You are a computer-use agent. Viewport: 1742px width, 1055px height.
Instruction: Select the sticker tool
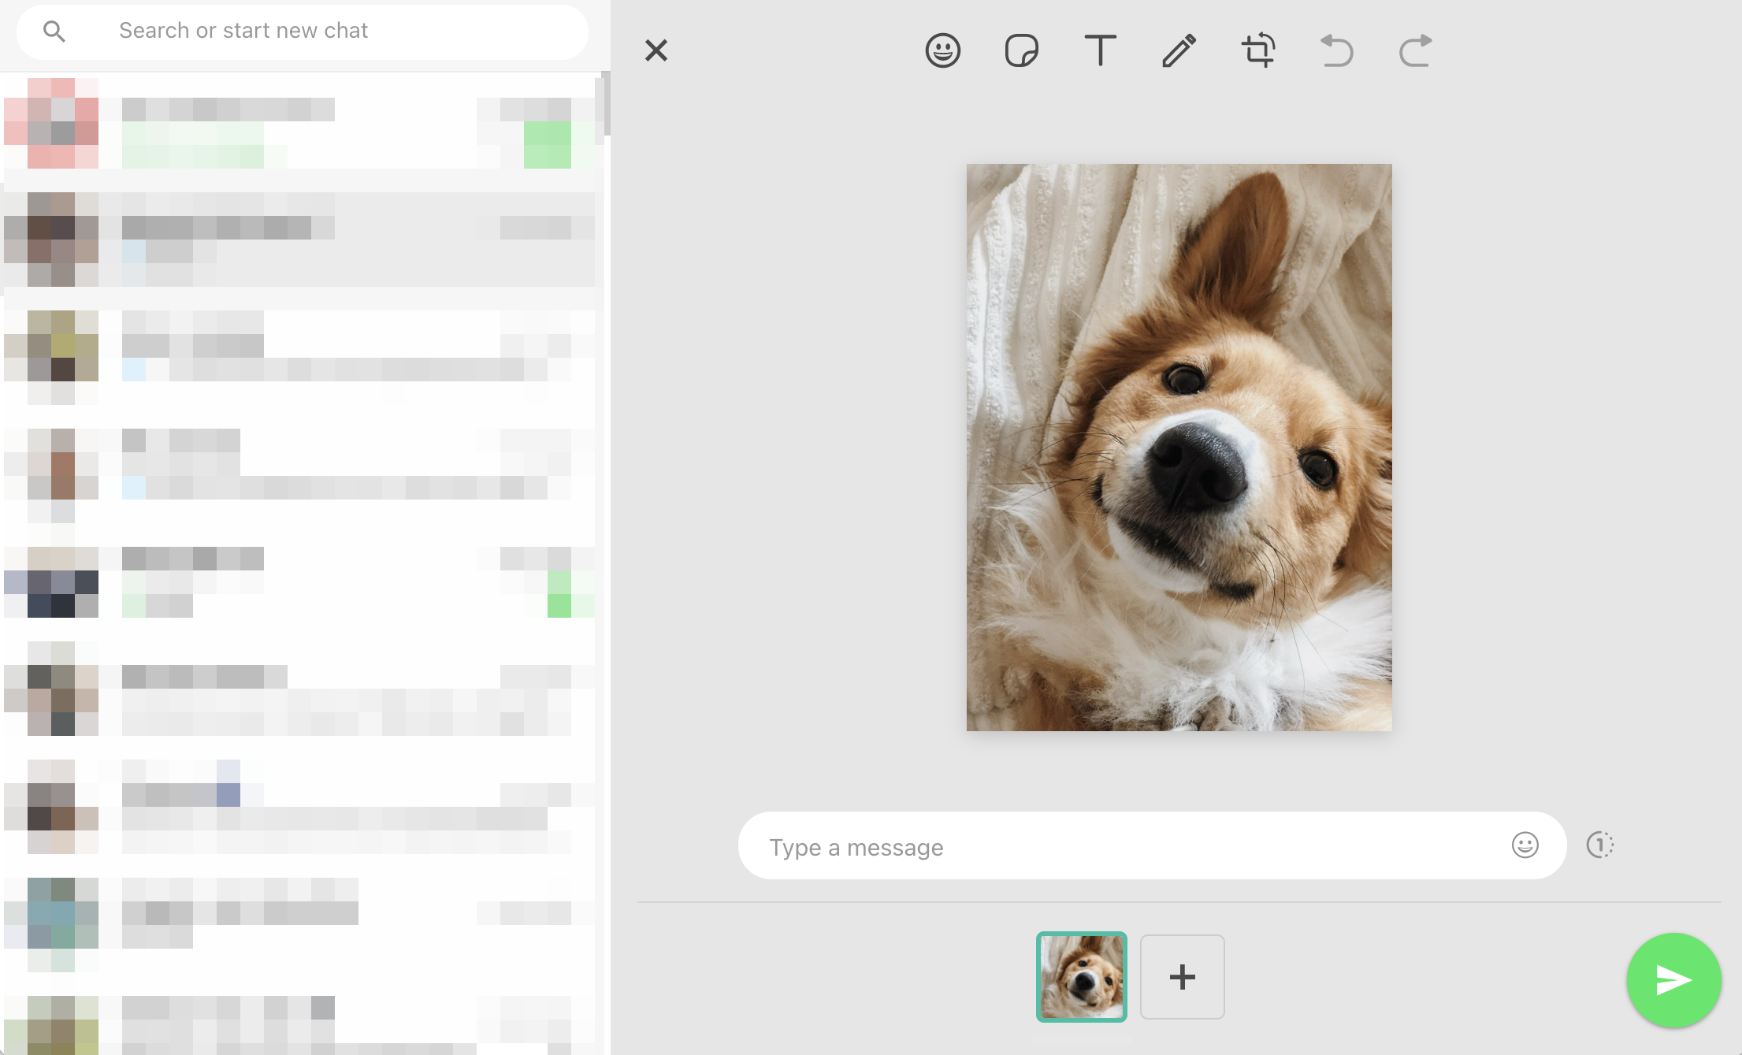point(1021,50)
